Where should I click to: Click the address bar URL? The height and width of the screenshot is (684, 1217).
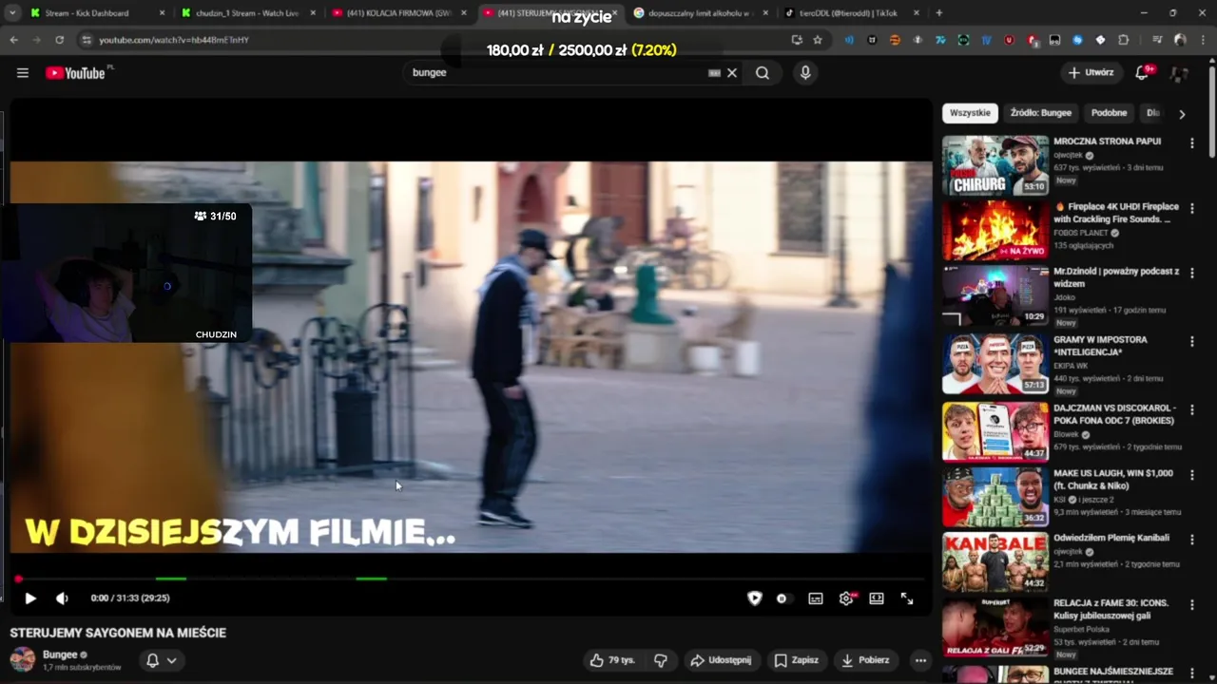click(x=173, y=40)
